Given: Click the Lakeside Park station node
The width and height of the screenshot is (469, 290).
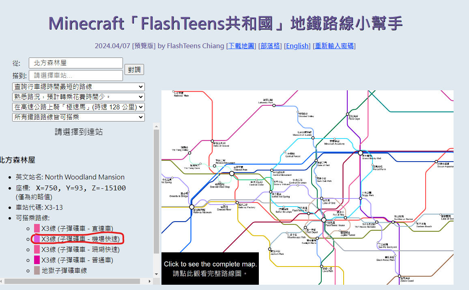Looking at the screenshot, I should click(x=274, y=105).
